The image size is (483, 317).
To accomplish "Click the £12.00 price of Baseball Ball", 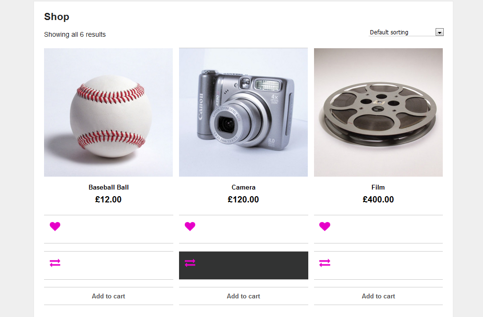I will (x=109, y=200).
